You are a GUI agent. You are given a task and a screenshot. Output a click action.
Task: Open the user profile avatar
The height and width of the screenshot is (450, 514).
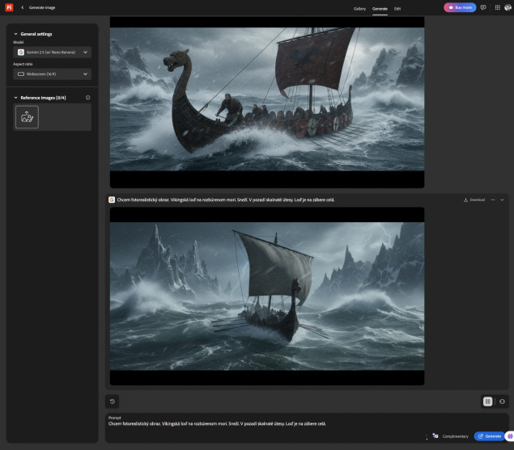point(508,7)
